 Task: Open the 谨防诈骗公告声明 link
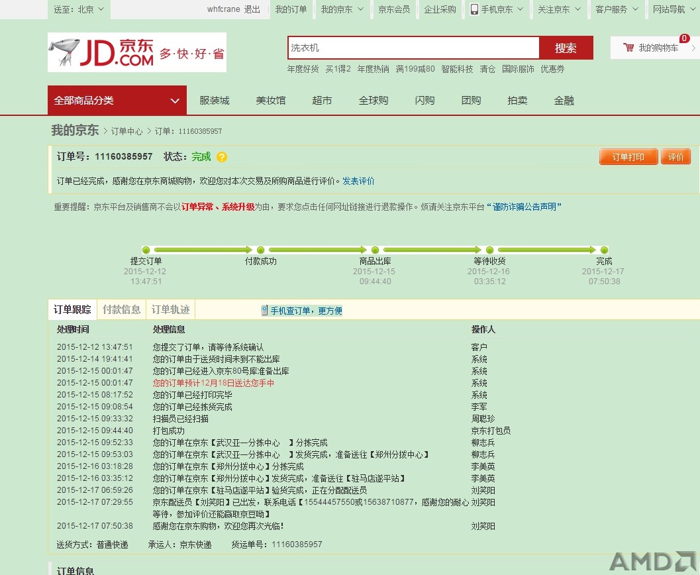(x=524, y=207)
